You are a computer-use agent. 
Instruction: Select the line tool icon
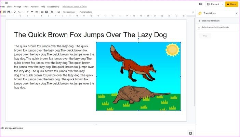point(19,12)
